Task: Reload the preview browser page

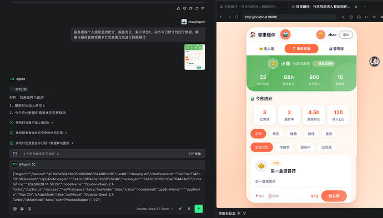Action: point(236,17)
